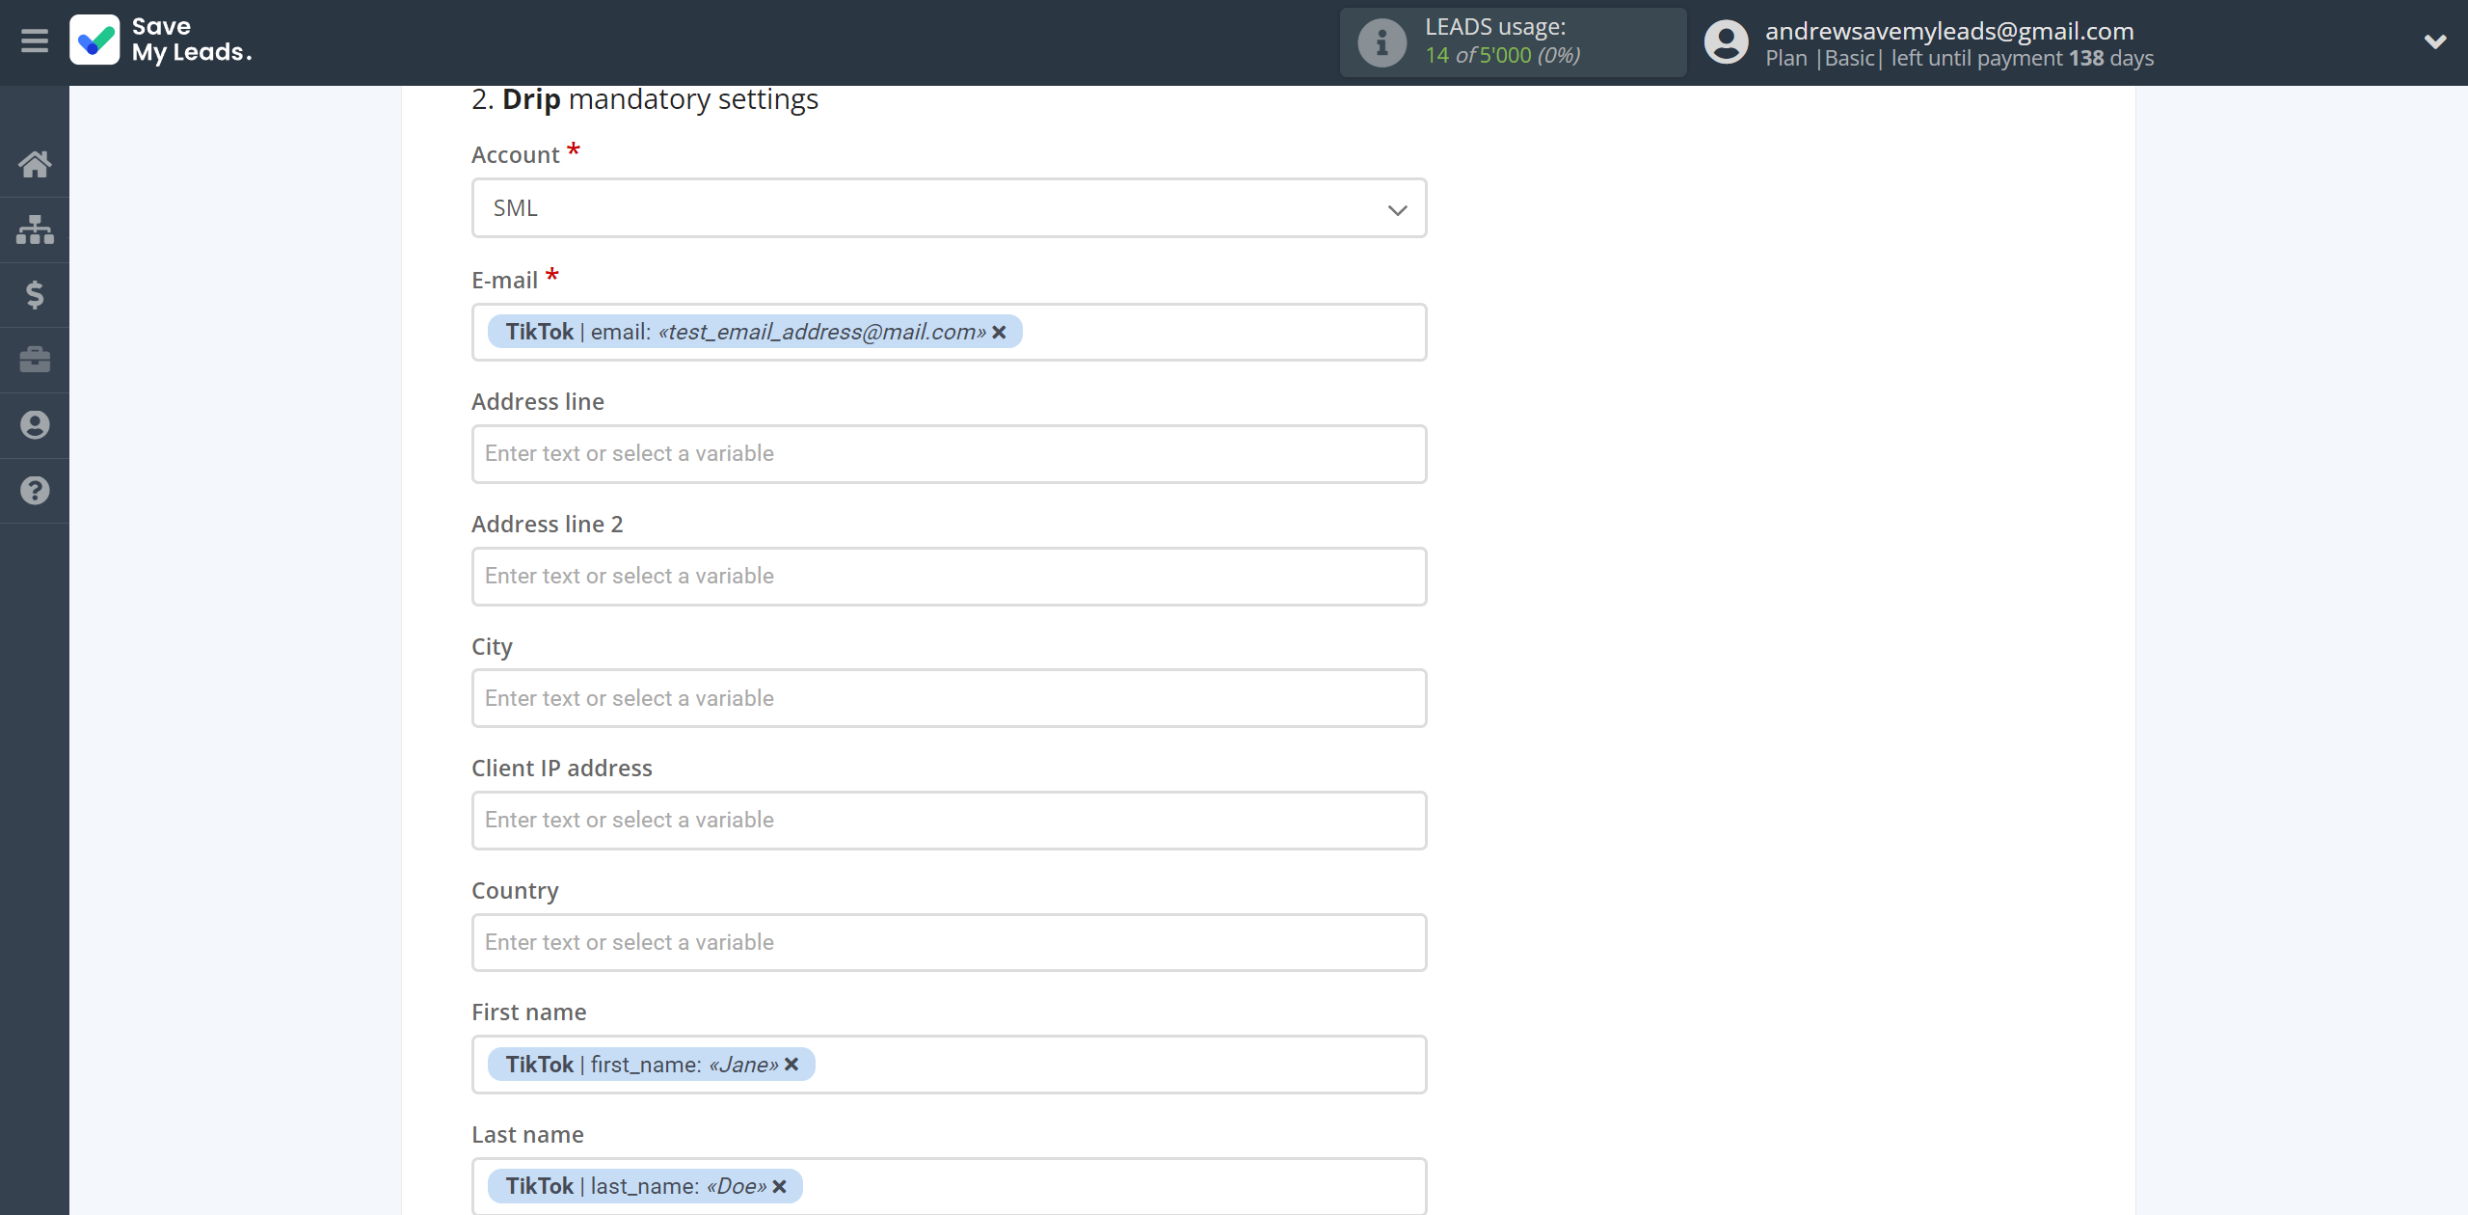Open the profile icon in sidebar
The height and width of the screenshot is (1215, 2468).
[35, 425]
